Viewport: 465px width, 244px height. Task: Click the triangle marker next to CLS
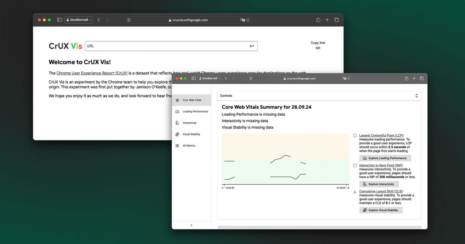pyautogui.click(x=355, y=192)
